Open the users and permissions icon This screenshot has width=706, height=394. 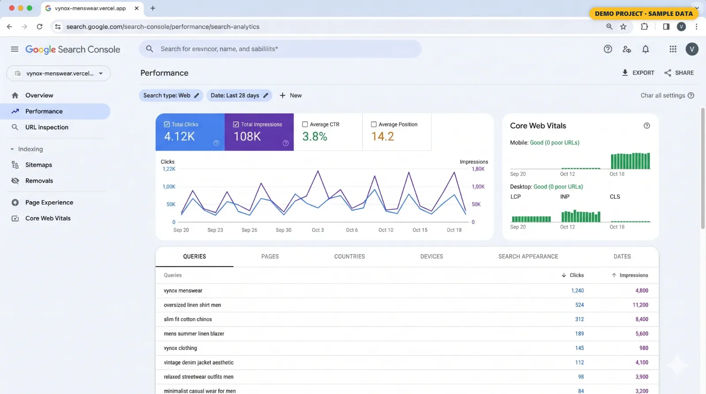[627, 49]
